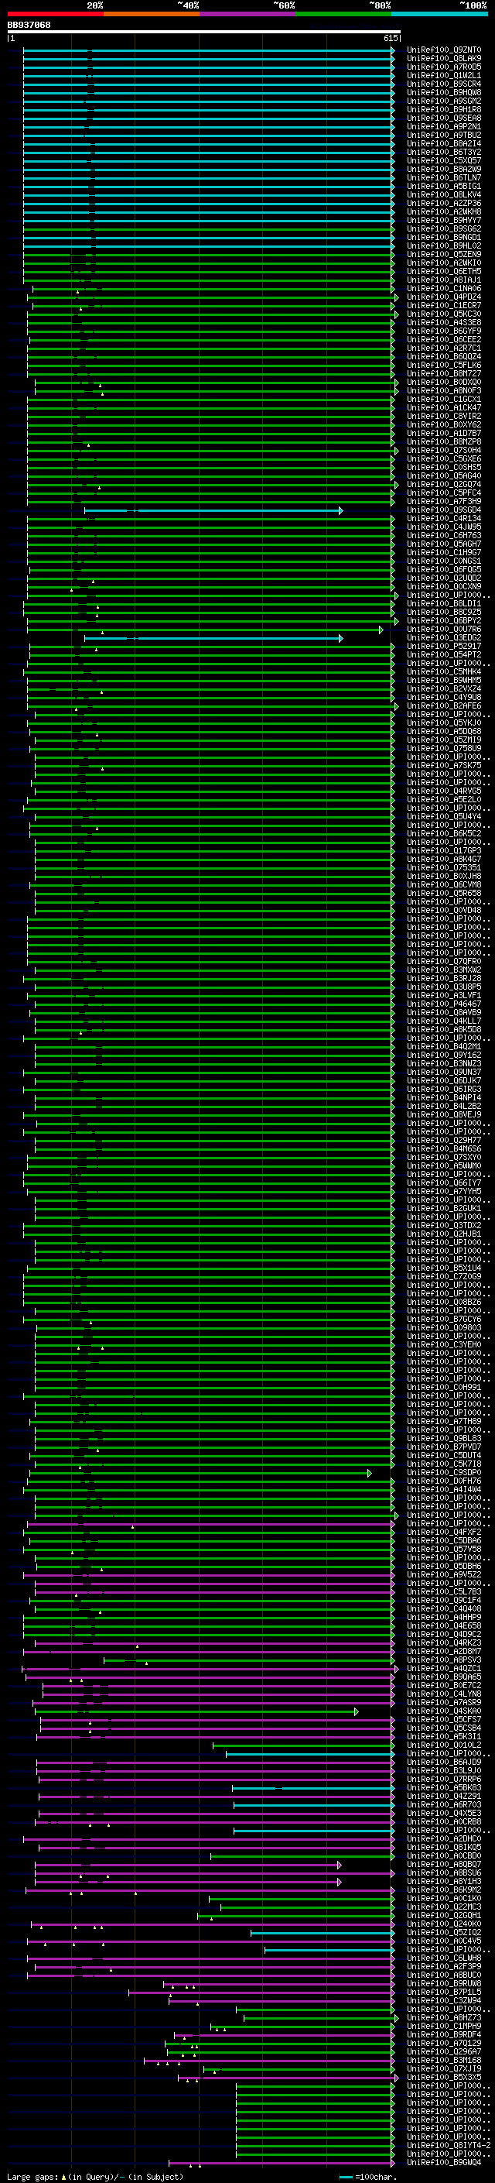The height and width of the screenshot is (2183, 495).
Task: Click the white query sequence ruler bar
Action: [204, 31]
